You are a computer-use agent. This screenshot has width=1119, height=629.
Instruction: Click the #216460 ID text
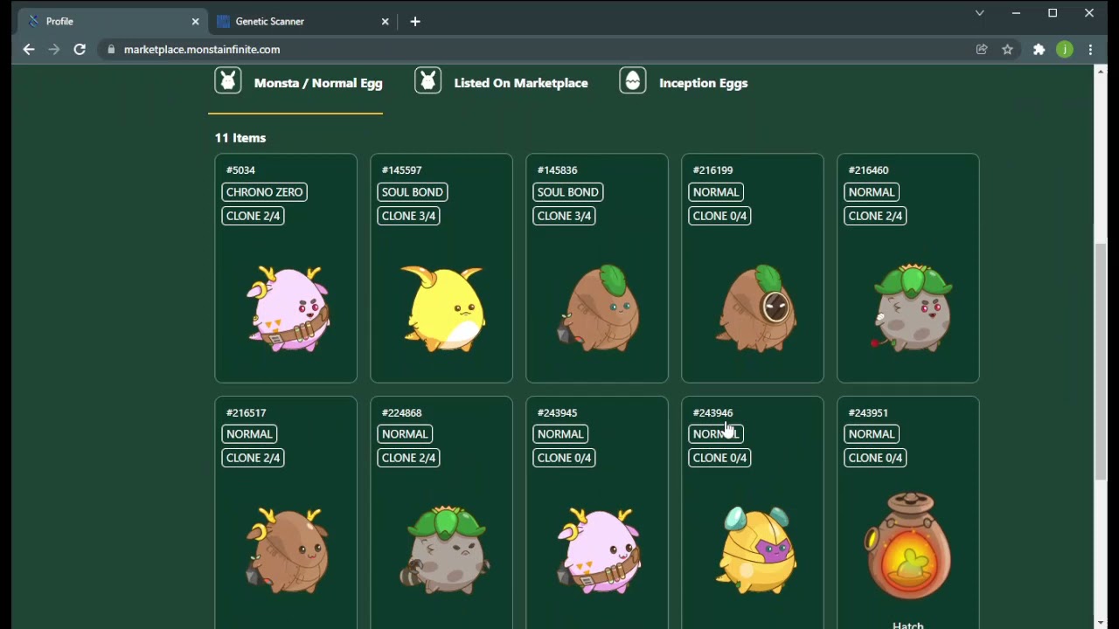pos(868,170)
